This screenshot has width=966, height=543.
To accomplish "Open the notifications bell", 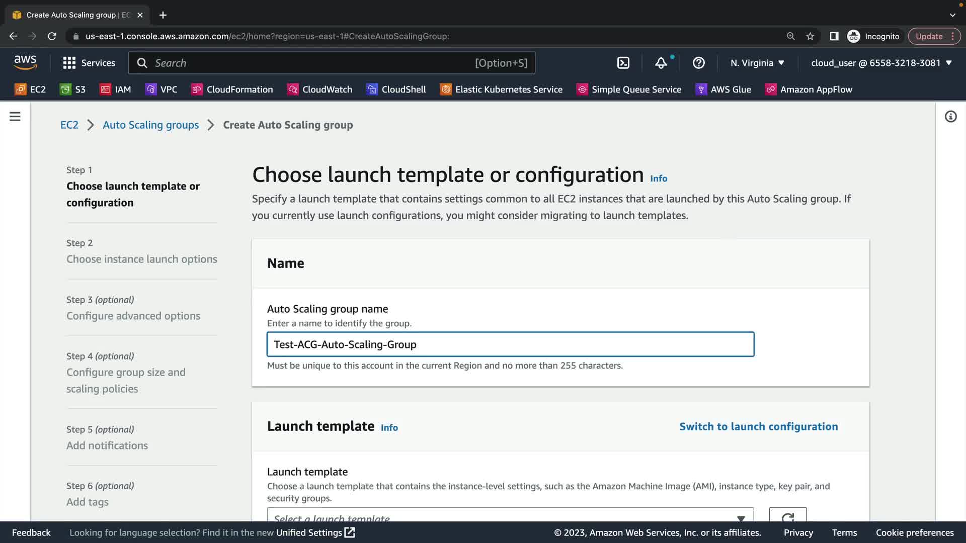I will [x=661, y=63].
